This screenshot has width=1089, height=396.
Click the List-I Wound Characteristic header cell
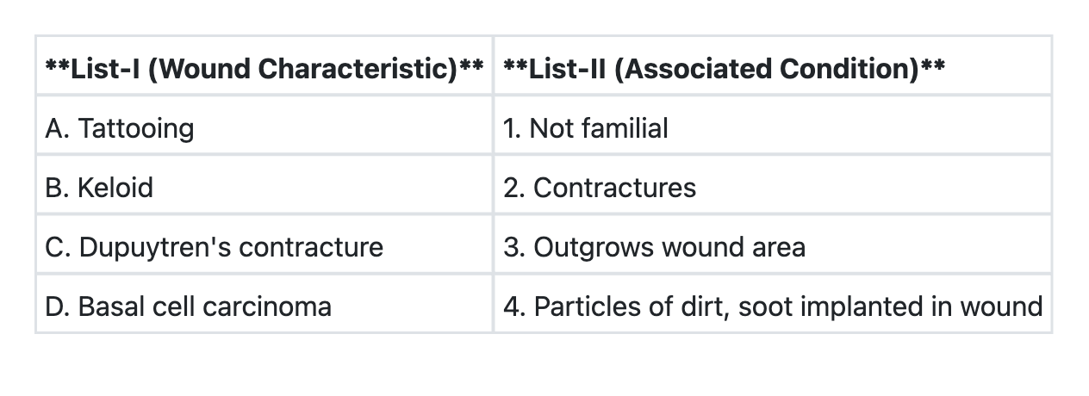tap(264, 67)
